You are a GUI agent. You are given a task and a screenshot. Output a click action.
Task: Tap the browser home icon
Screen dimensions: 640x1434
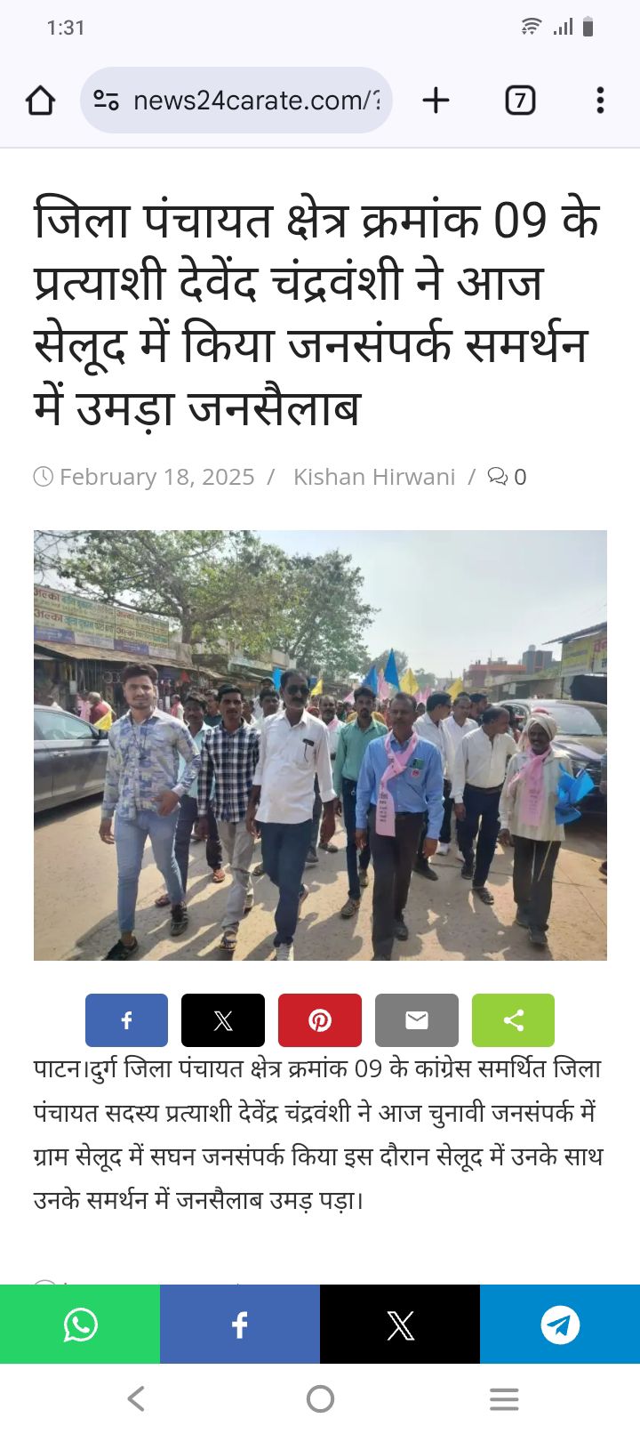tap(41, 101)
